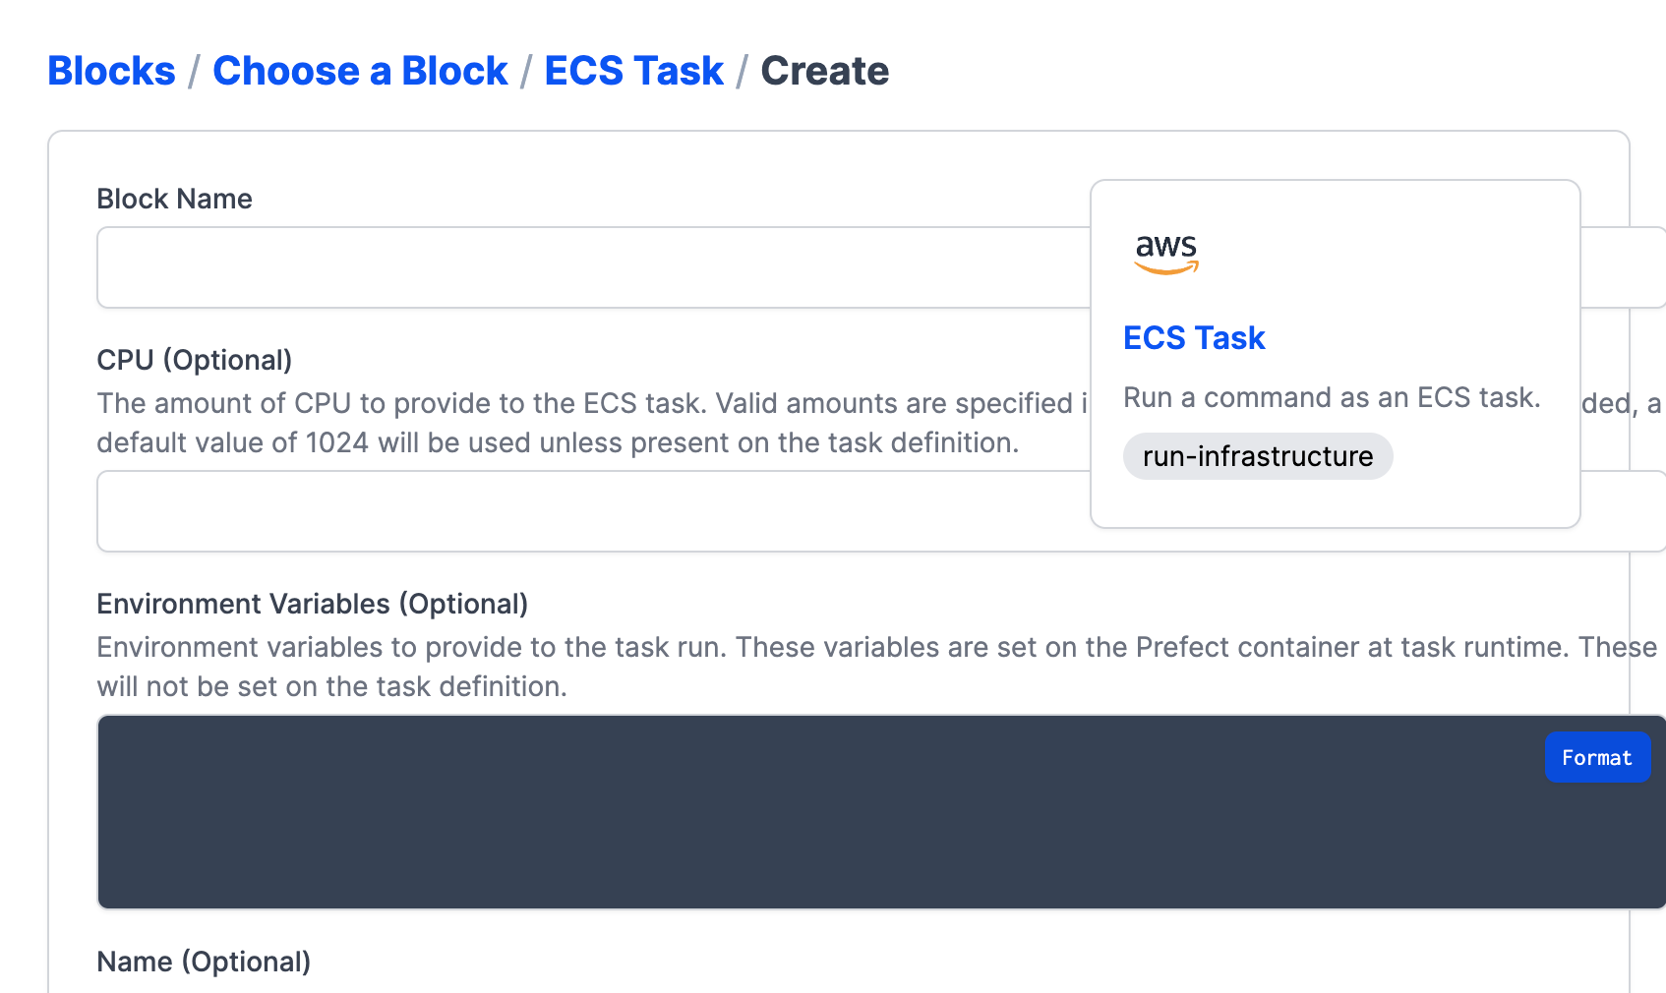The height and width of the screenshot is (993, 1666).
Task: Select the Name (Optional) field label
Action: point(203,961)
